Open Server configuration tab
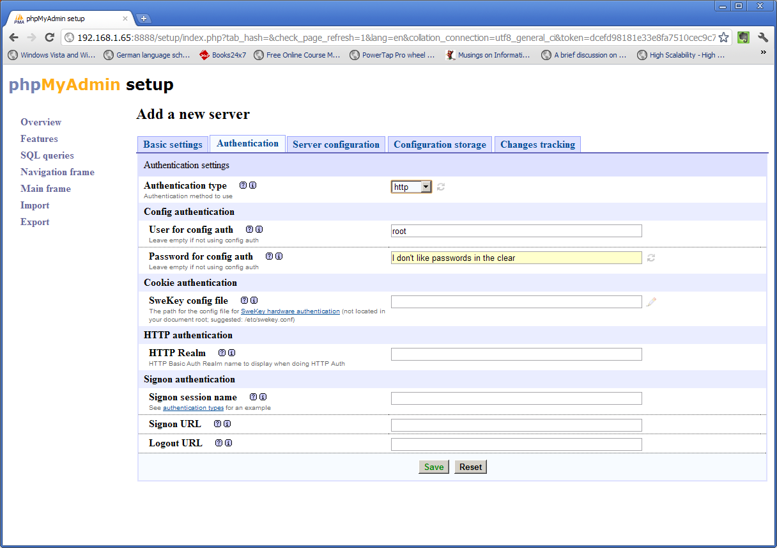This screenshot has height=548, width=777. click(x=336, y=145)
